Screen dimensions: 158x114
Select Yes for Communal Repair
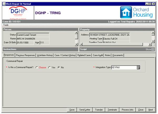[49, 67]
